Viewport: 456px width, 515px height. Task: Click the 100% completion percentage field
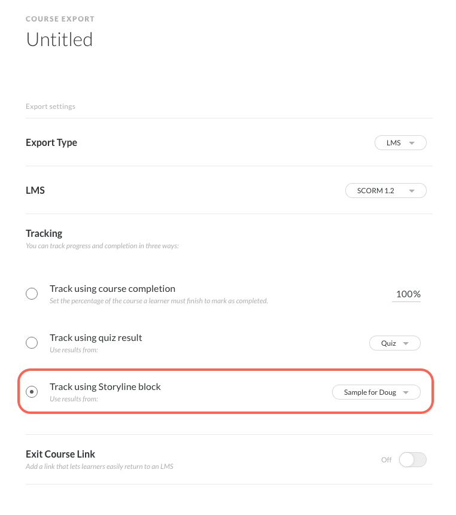[408, 294]
